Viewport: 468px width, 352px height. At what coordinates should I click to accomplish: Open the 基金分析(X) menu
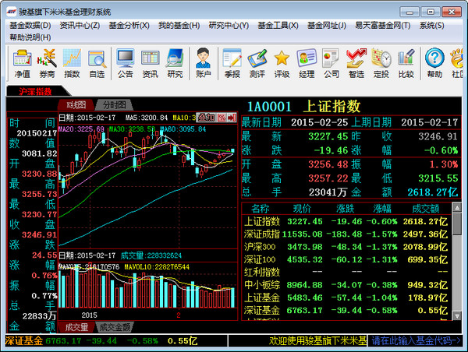tap(129, 26)
